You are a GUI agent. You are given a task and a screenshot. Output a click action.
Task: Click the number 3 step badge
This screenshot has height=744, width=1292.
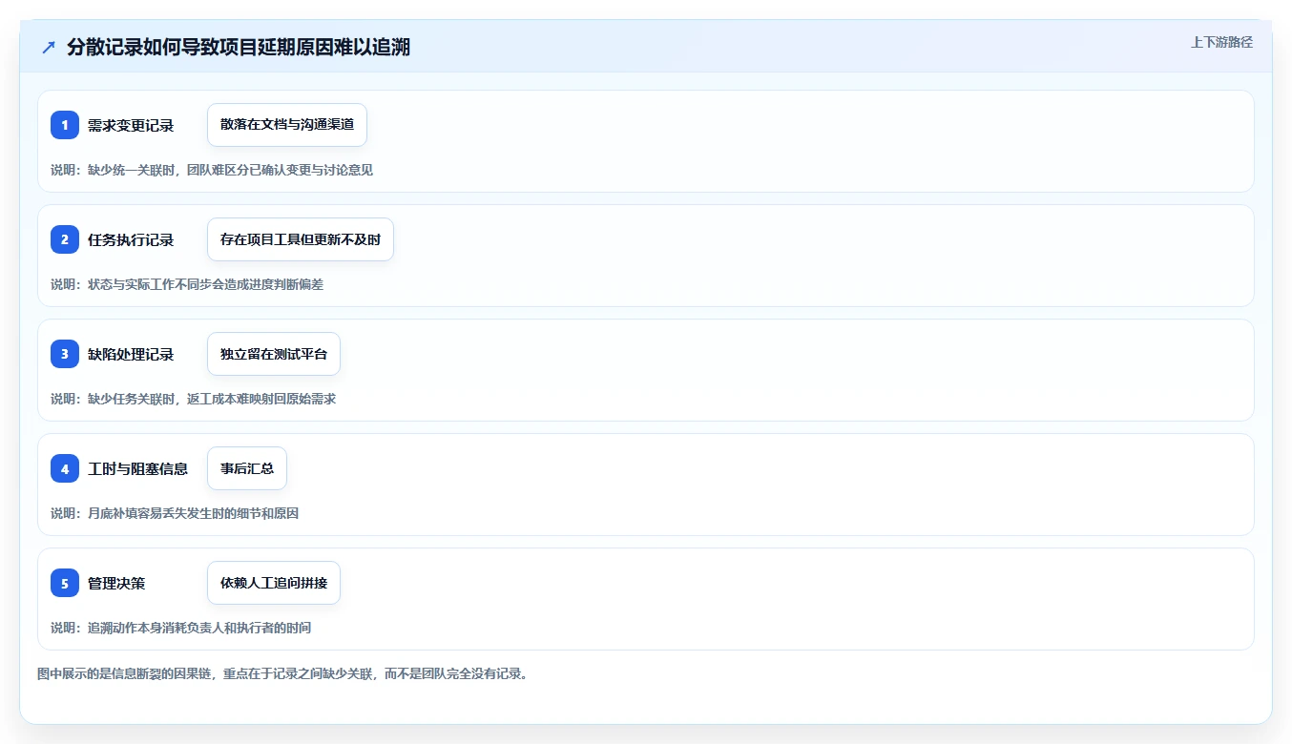pos(65,354)
